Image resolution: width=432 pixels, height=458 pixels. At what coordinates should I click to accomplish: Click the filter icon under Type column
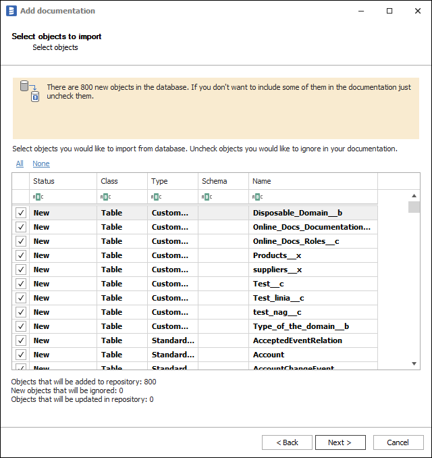[156, 197]
